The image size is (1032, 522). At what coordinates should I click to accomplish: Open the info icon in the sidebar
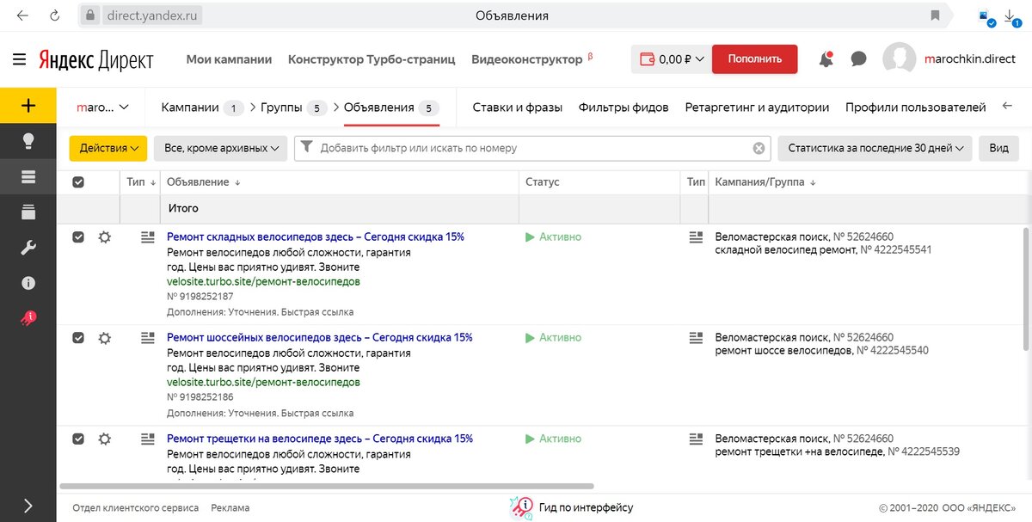point(28,283)
